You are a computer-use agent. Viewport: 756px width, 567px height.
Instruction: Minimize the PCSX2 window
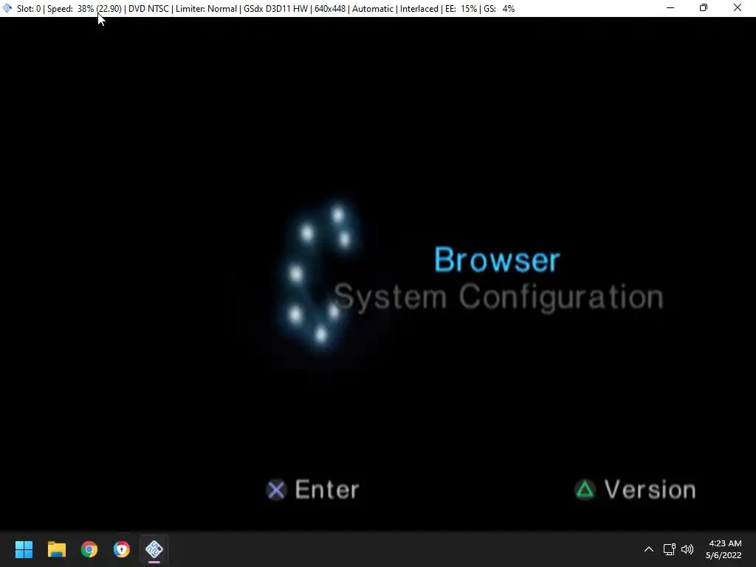(x=670, y=8)
